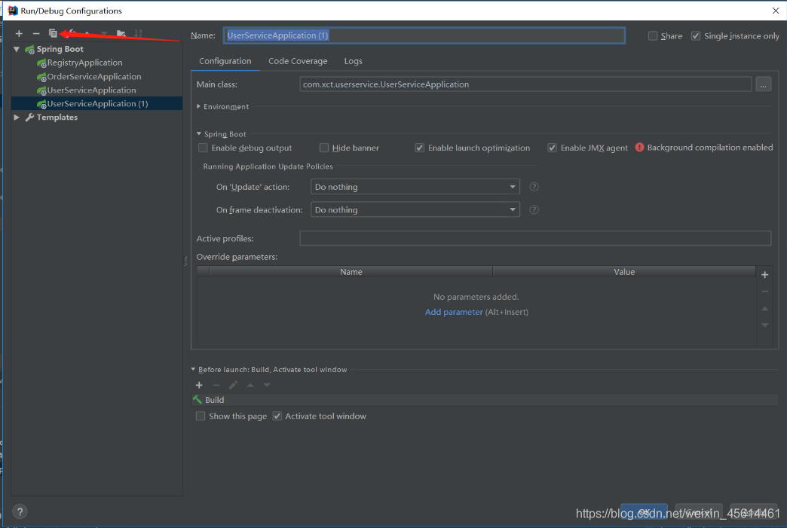Create new folder icon in configurations toolbar

click(x=121, y=34)
